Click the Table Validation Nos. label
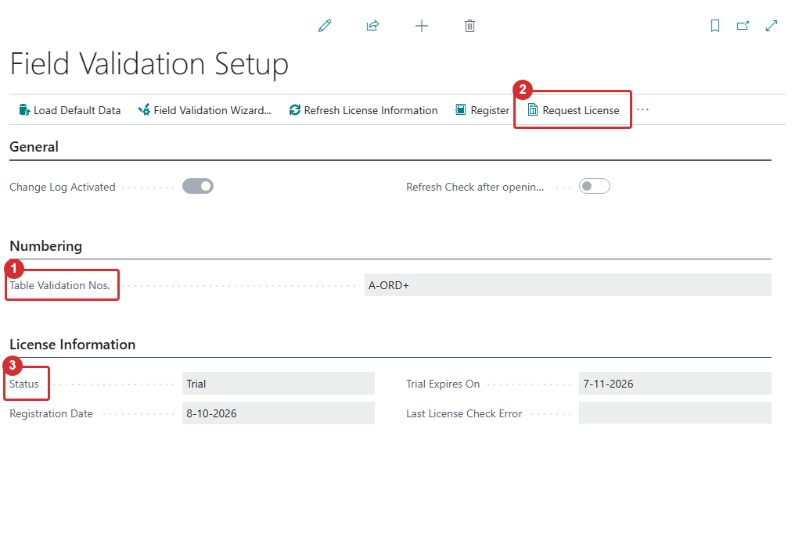 59,286
